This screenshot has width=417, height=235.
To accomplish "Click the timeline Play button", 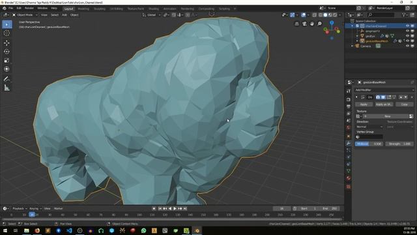I will [175, 209].
